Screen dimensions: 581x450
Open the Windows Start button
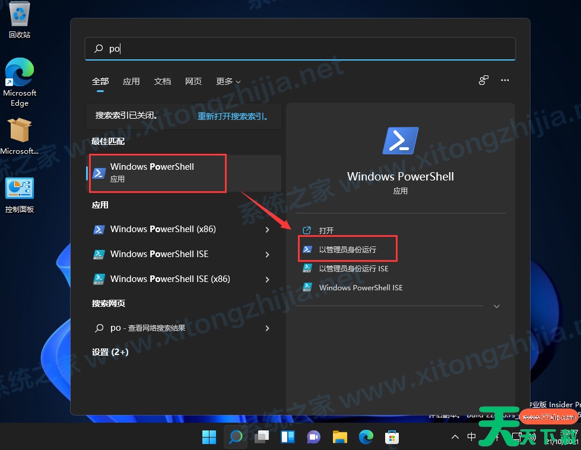pyautogui.click(x=209, y=438)
